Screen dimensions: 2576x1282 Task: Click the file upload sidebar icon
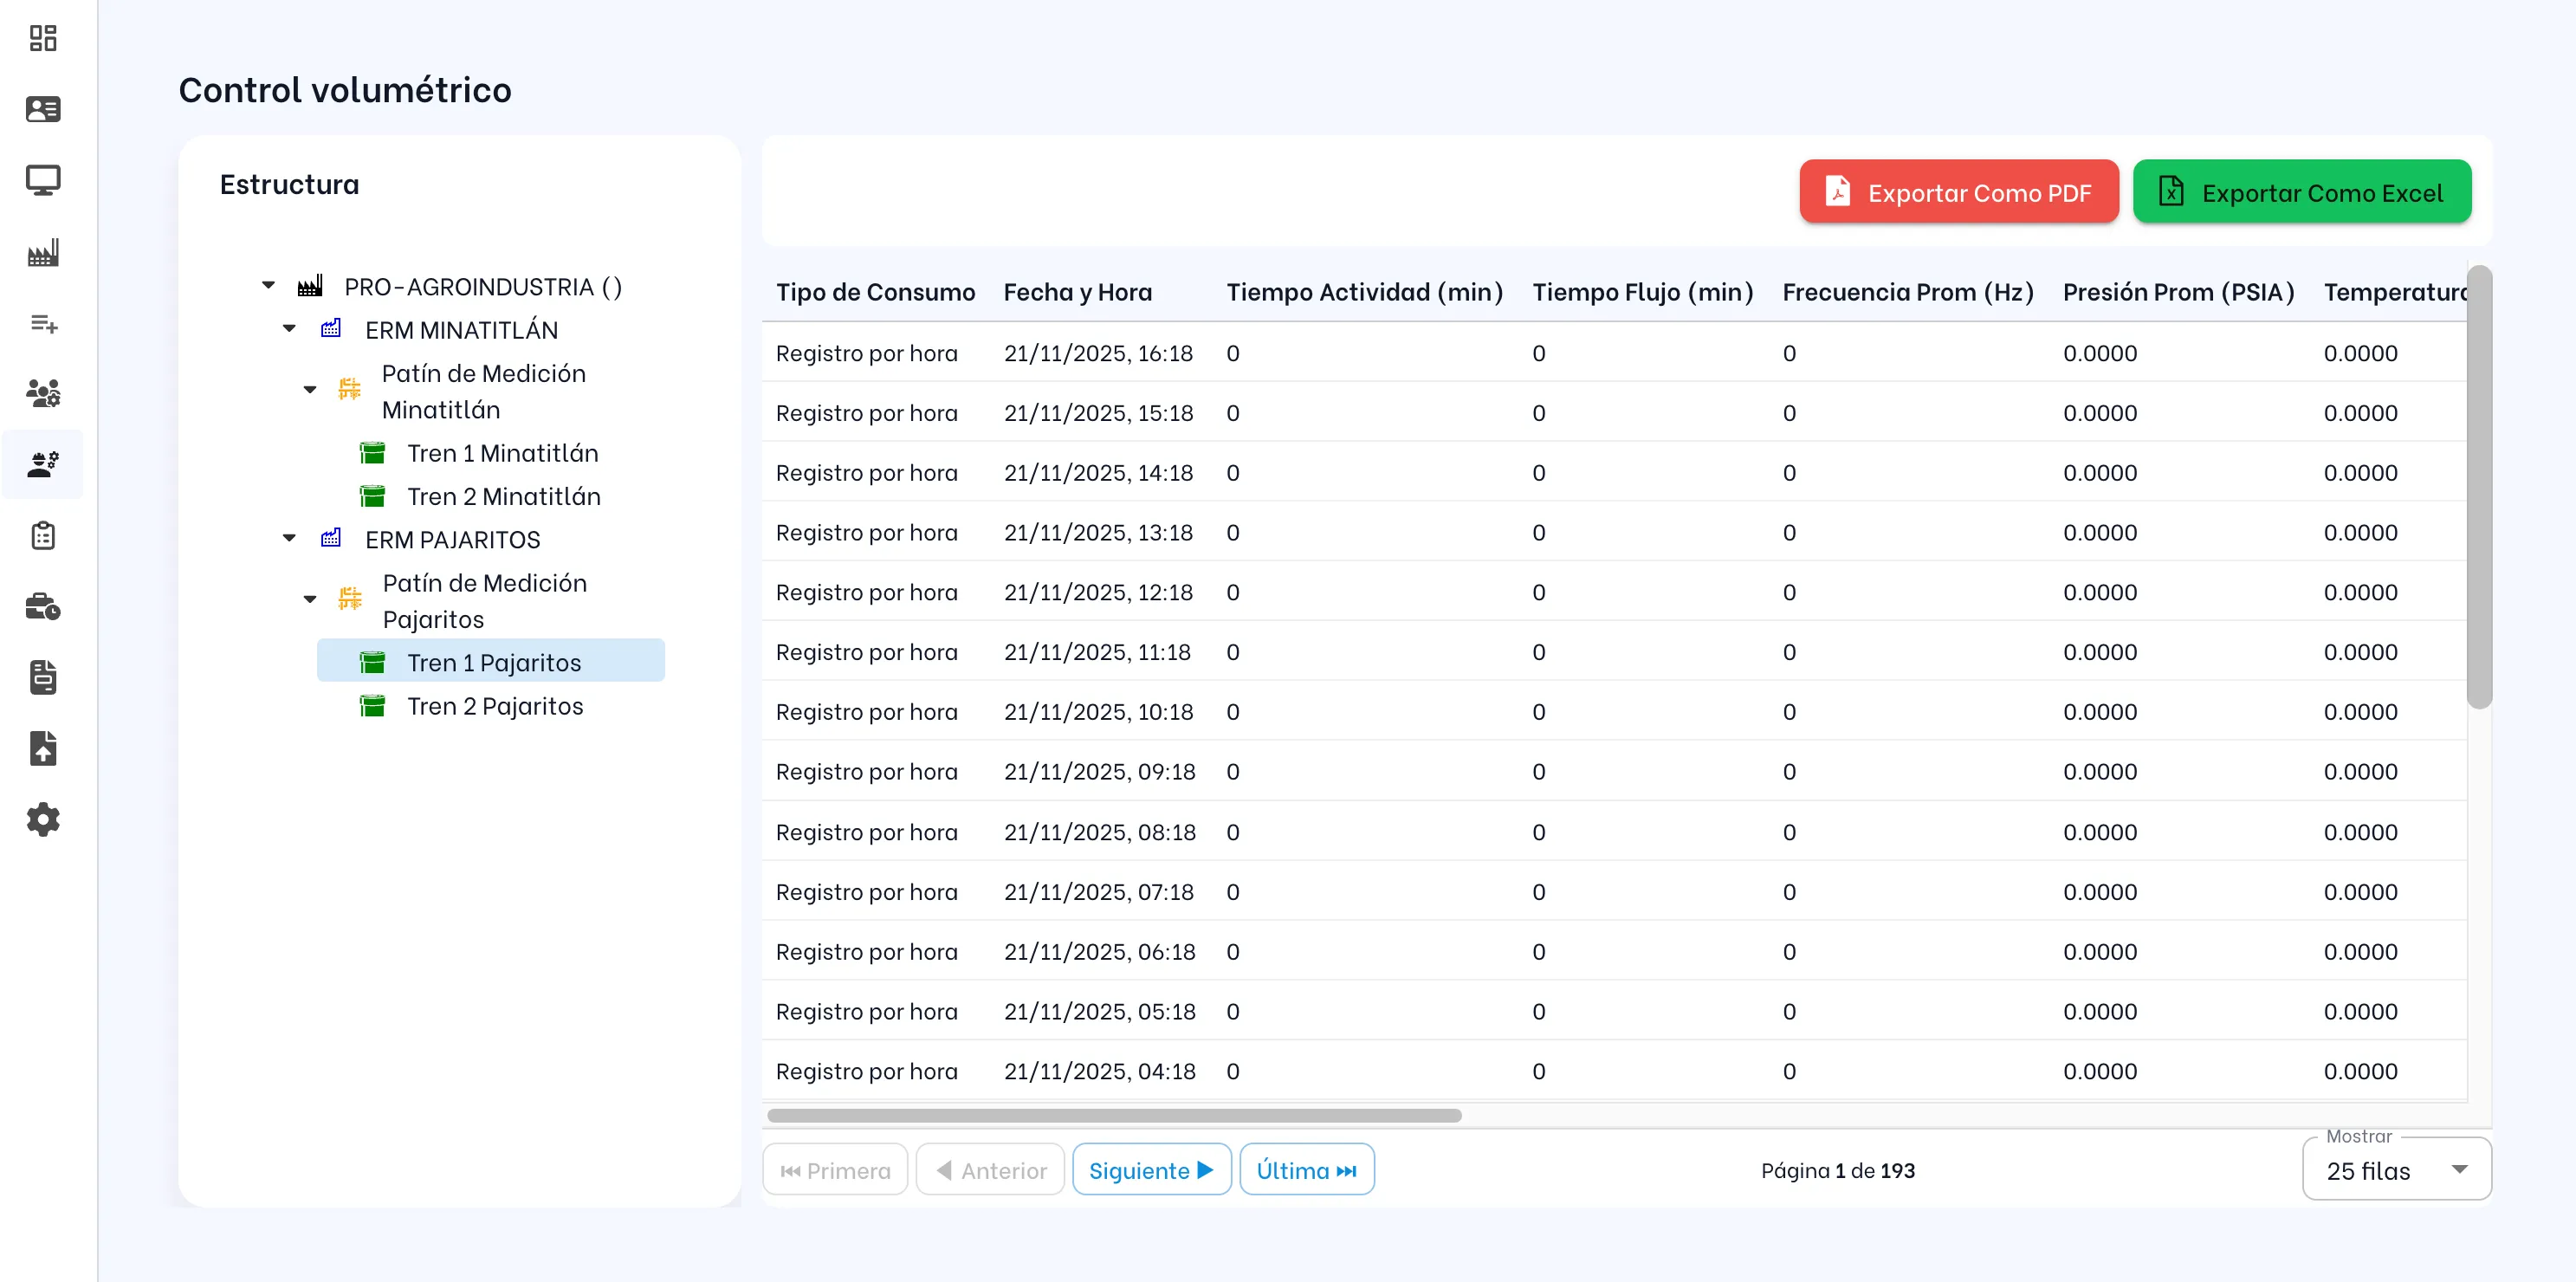43,749
